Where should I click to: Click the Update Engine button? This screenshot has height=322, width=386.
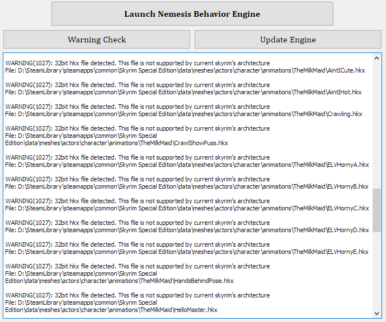tap(288, 40)
